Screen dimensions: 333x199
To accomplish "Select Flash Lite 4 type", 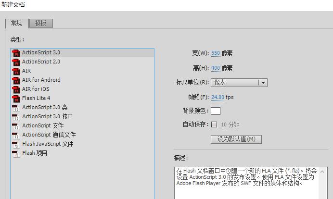I will (x=36, y=98).
